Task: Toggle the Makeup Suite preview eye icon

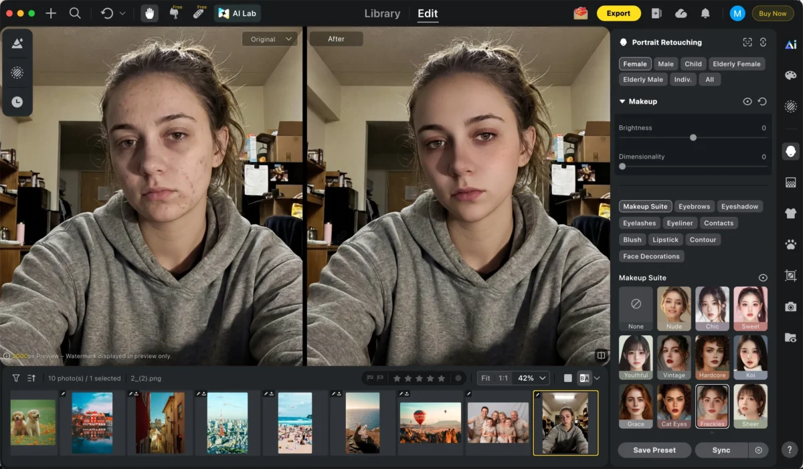Action: click(763, 277)
